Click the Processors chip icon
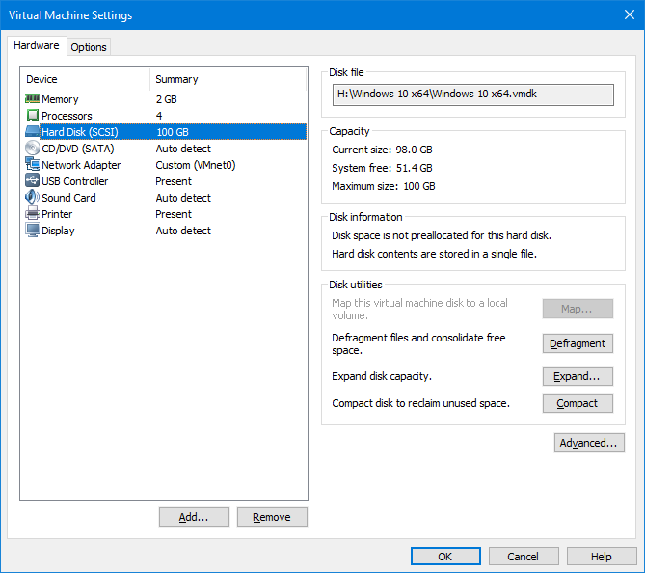This screenshot has width=645, height=573. pos(32,116)
